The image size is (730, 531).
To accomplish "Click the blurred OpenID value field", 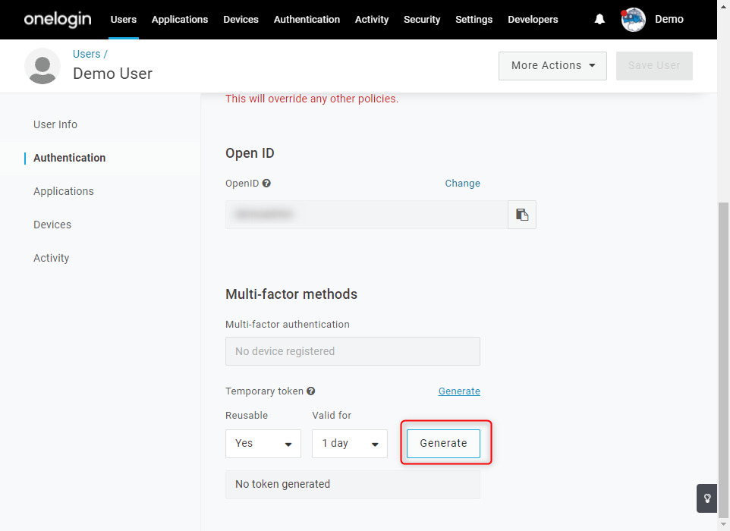I will [367, 215].
